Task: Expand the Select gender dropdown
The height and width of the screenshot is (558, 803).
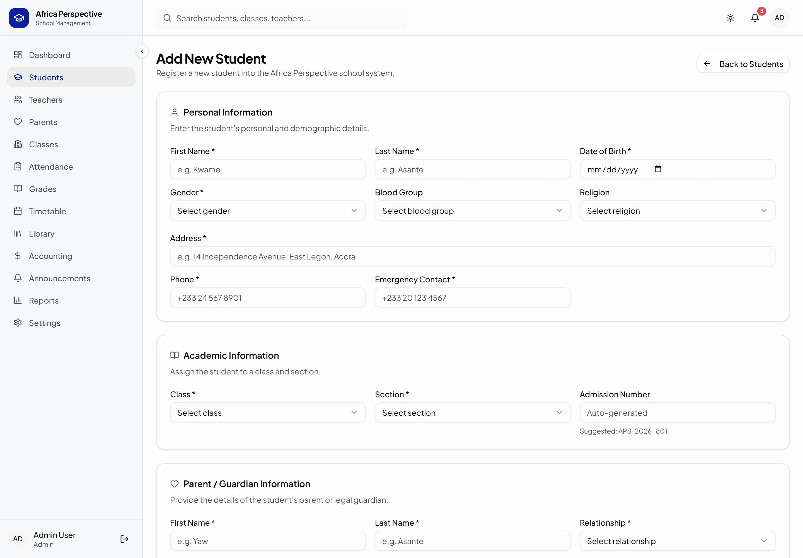Action: point(268,210)
